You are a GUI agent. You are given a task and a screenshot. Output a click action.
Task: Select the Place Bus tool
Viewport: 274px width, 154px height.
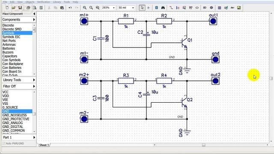pyautogui.click(x=178, y=8)
